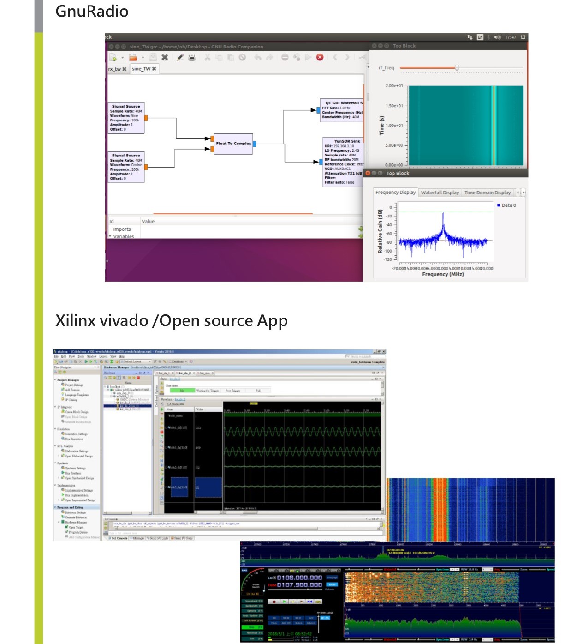Image resolution: width=571 pixels, height=644 pixels.
Task: Click the generate flow graph icon
Action: (x=297, y=57)
